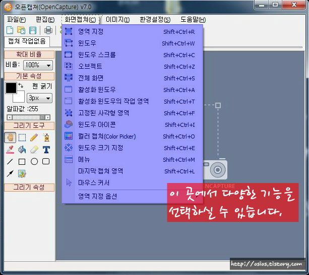Select the Rectangle shape tool

[22, 162]
